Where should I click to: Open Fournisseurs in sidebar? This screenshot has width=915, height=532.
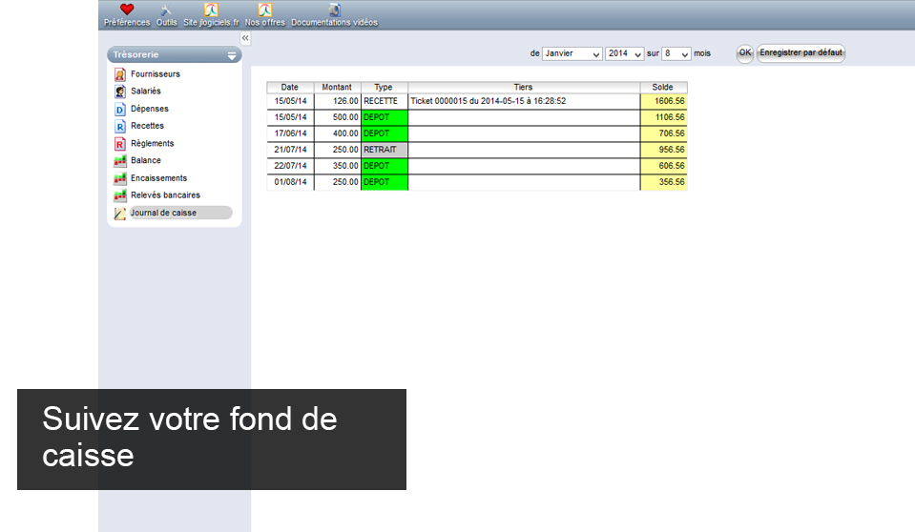click(156, 74)
